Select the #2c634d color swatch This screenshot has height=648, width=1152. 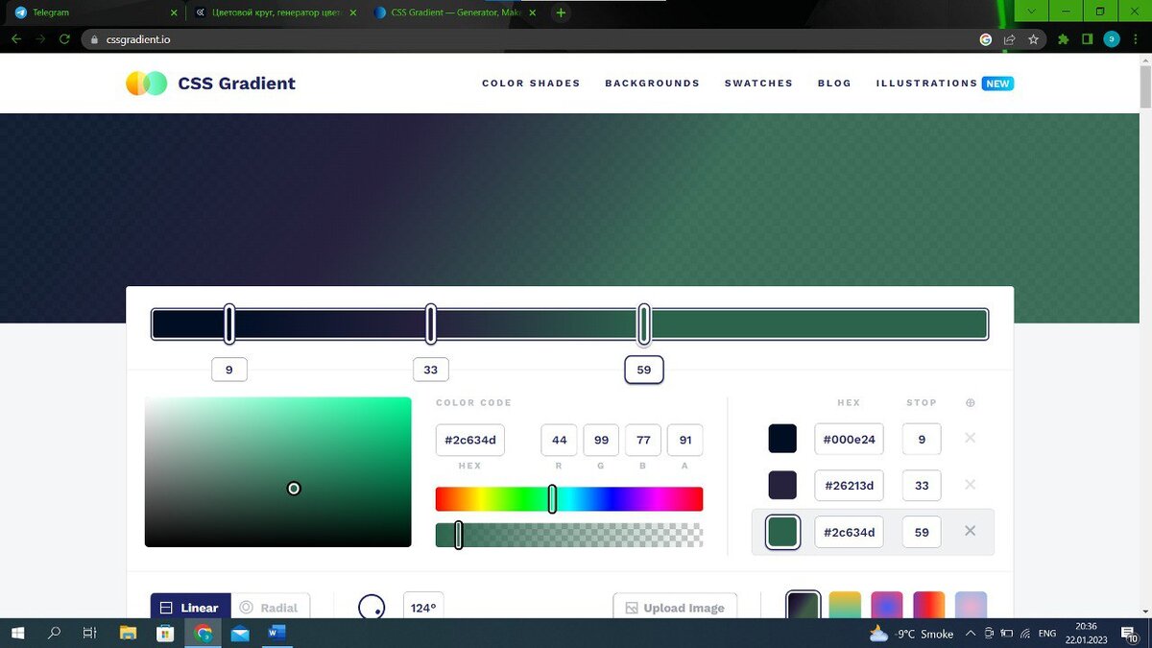782,532
